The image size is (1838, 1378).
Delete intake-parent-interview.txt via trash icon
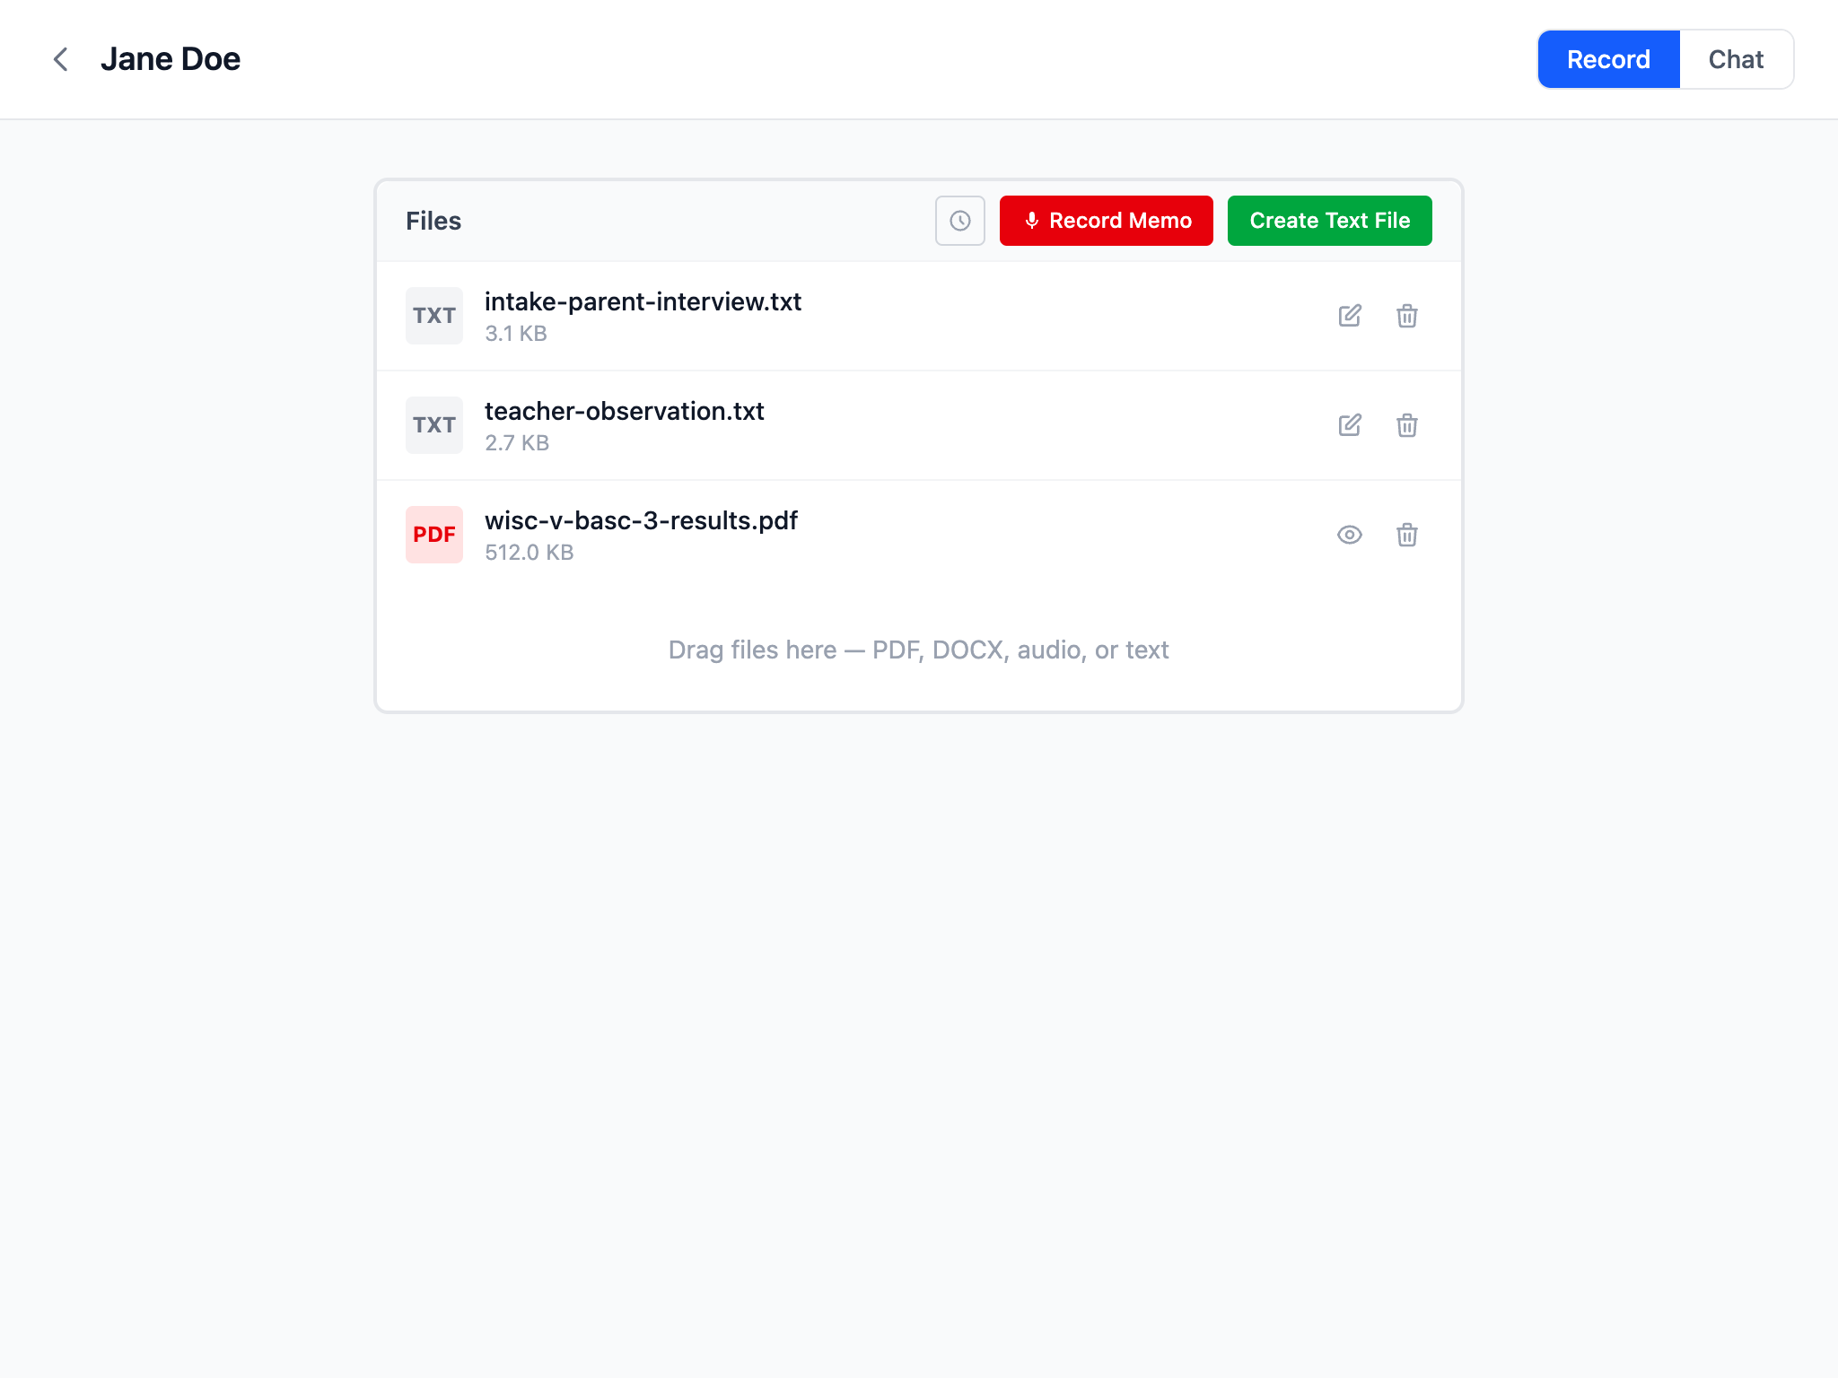pos(1406,316)
